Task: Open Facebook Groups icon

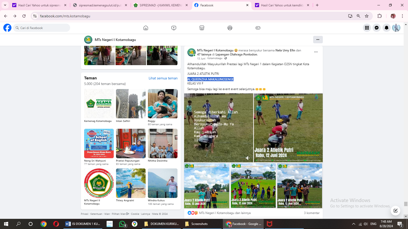Action: (230, 28)
